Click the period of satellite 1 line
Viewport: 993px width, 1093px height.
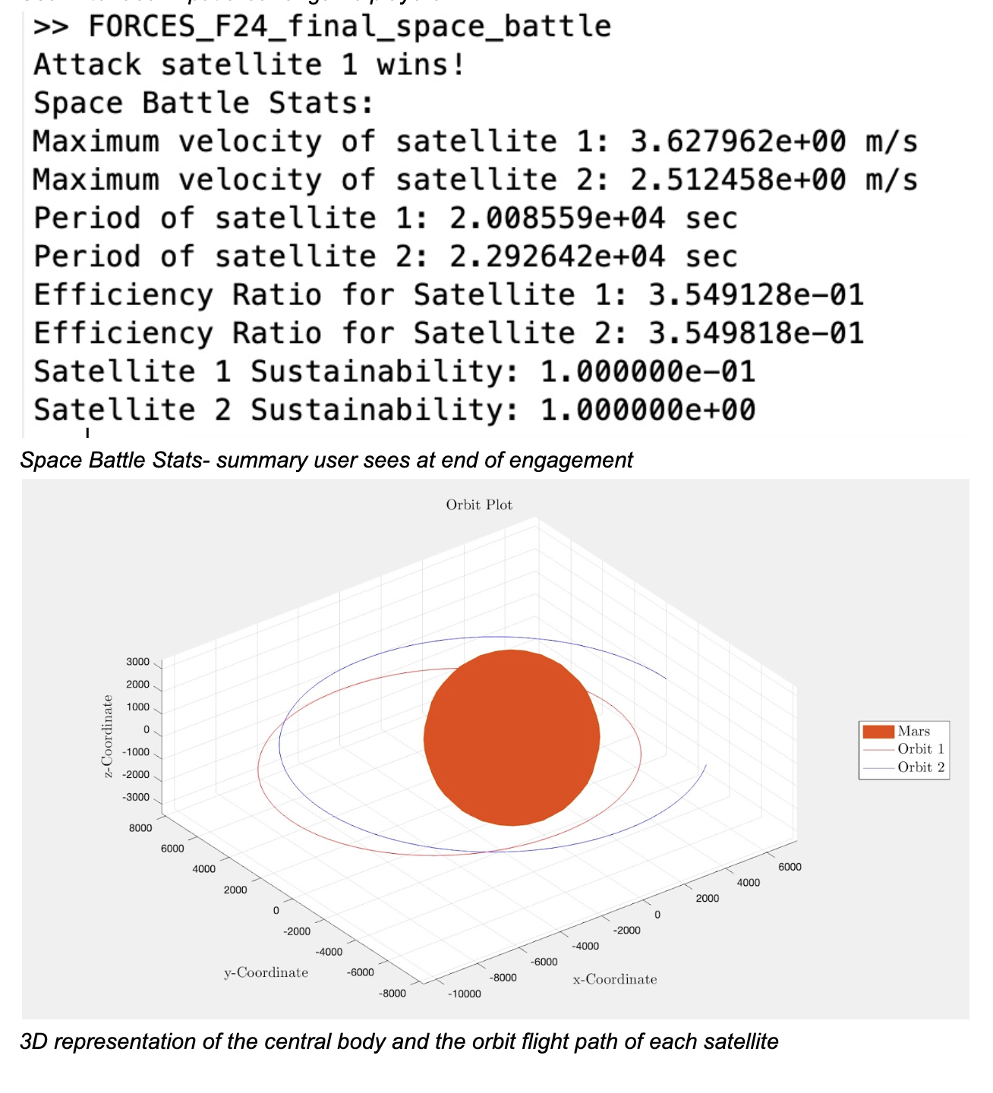386,219
